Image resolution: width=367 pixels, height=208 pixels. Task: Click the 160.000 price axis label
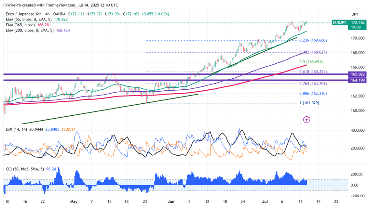pyautogui.click(x=358, y=110)
